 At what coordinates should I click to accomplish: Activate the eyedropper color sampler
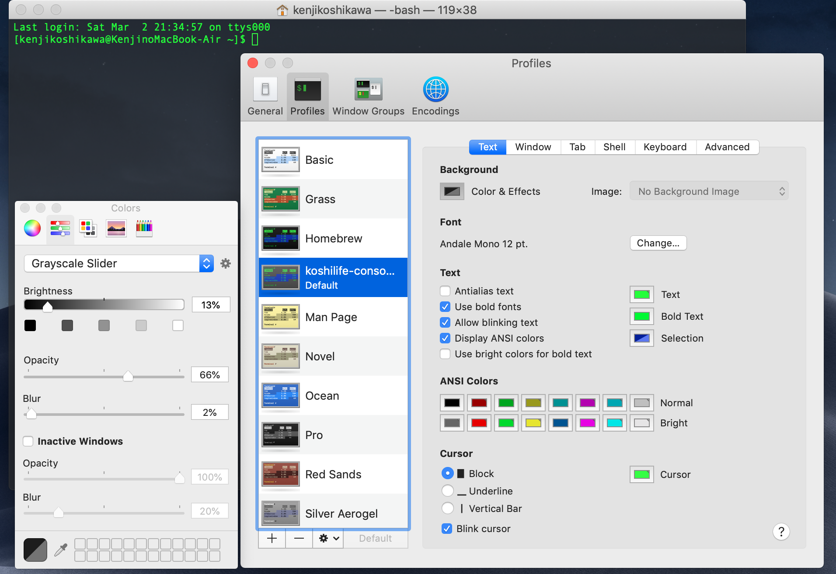coord(61,550)
